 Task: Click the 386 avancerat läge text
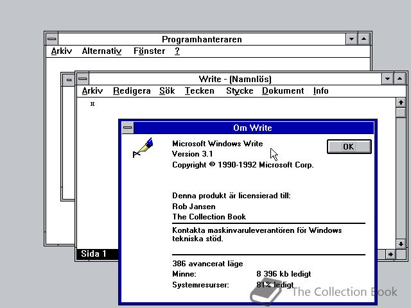[207, 264]
